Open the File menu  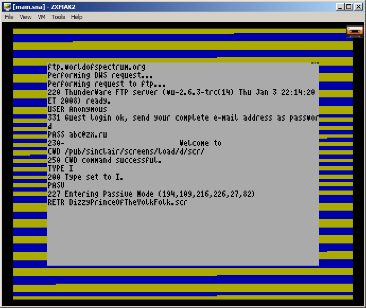(9, 17)
